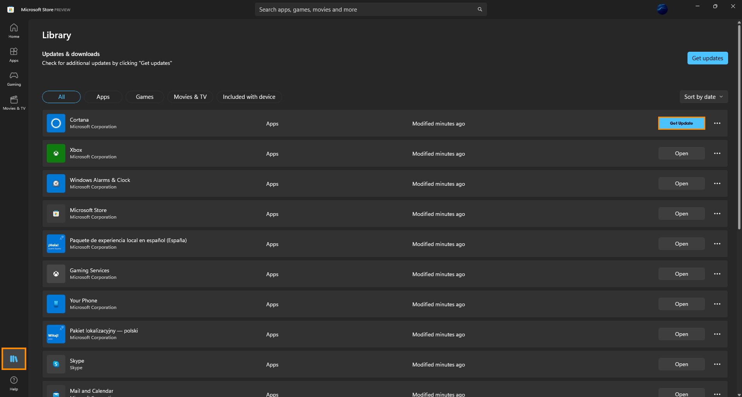
Task: Click the Get updates button
Action: [708, 58]
